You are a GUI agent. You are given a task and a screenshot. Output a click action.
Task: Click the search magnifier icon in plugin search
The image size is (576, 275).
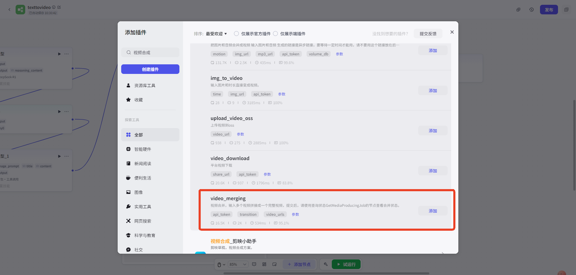pos(128,53)
